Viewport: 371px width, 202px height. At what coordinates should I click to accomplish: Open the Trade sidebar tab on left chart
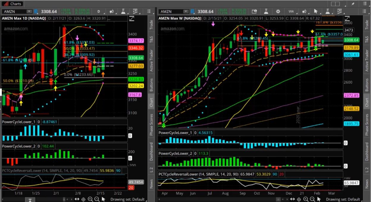pos(151,25)
